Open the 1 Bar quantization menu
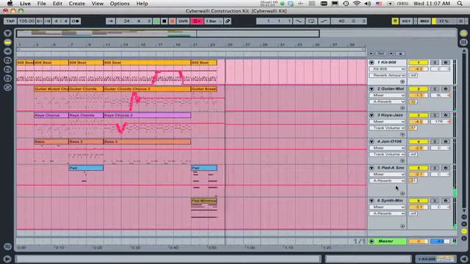The height and width of the screenshot is (264, 470). (x=214, y=21)
